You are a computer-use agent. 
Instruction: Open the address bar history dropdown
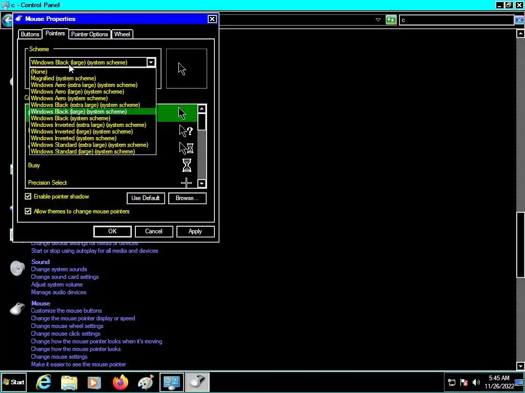click(378, 20)
